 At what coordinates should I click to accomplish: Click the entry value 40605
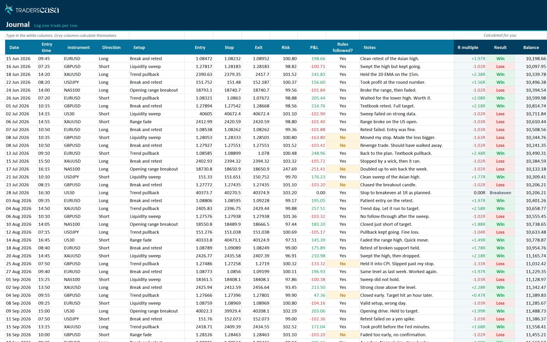(206, 114)
